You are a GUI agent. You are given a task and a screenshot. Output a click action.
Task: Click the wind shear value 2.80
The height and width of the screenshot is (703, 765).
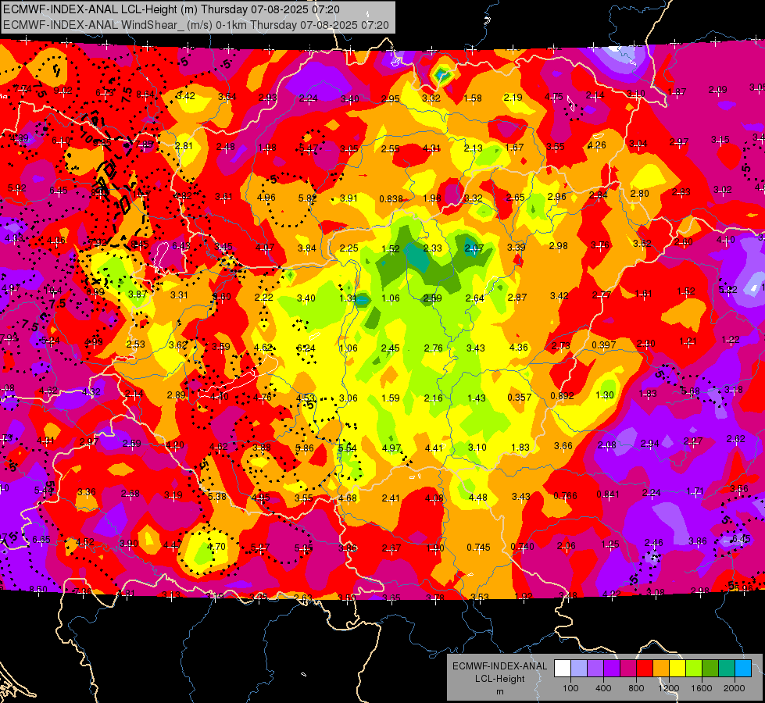pyautogui.click(x=639, y=193)
